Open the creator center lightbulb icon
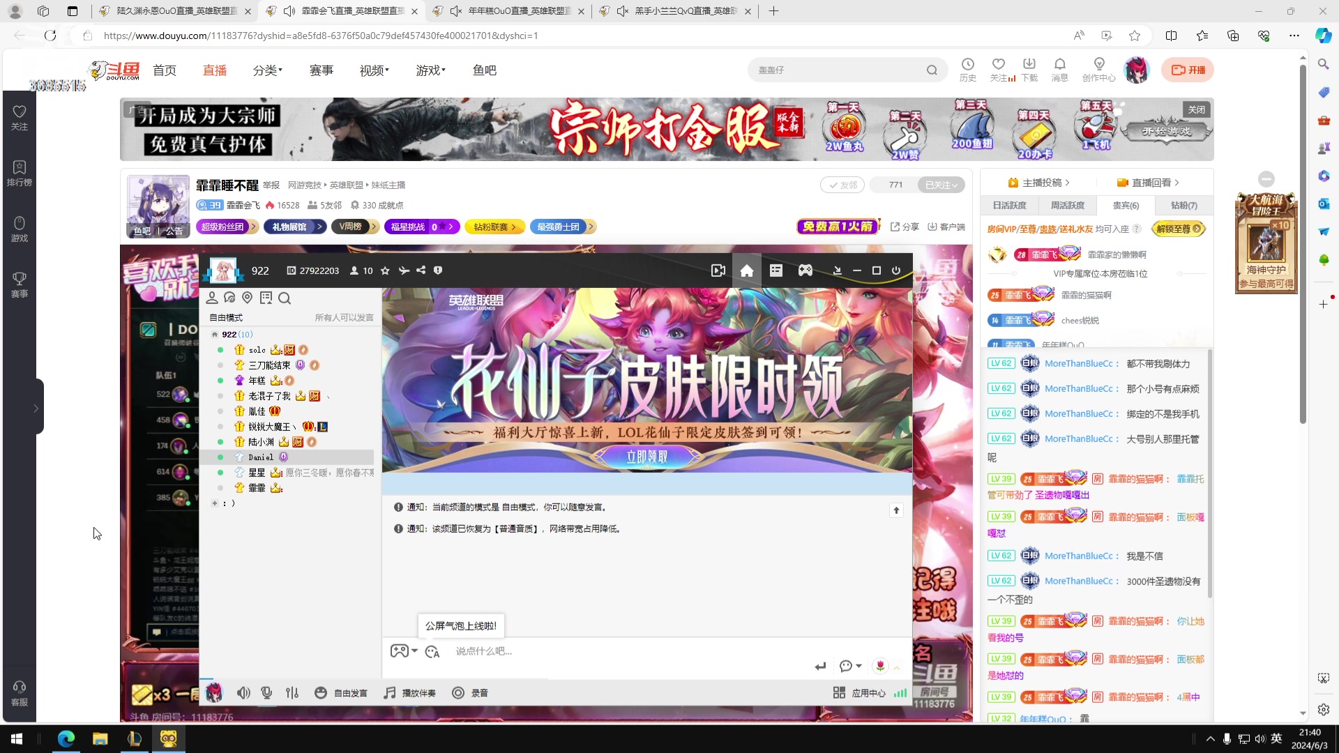The height and width of the screenshot is (753, 1339). click(1099, 64)
